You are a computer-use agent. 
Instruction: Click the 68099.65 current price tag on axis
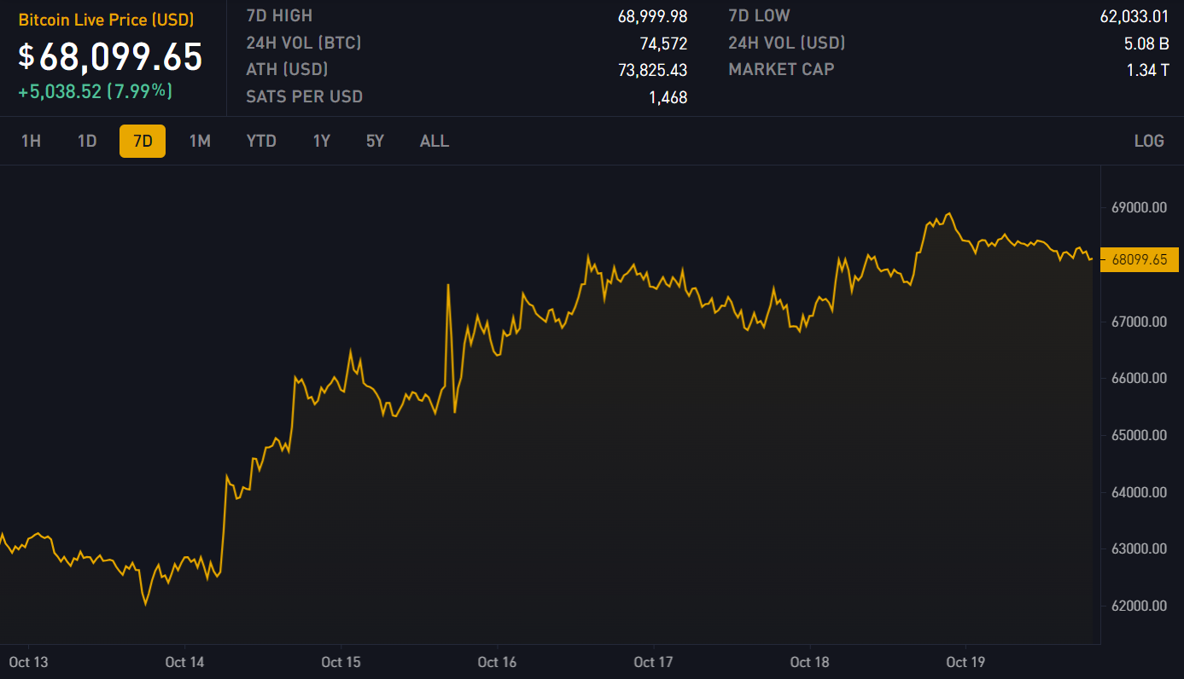pos(1140,260)
